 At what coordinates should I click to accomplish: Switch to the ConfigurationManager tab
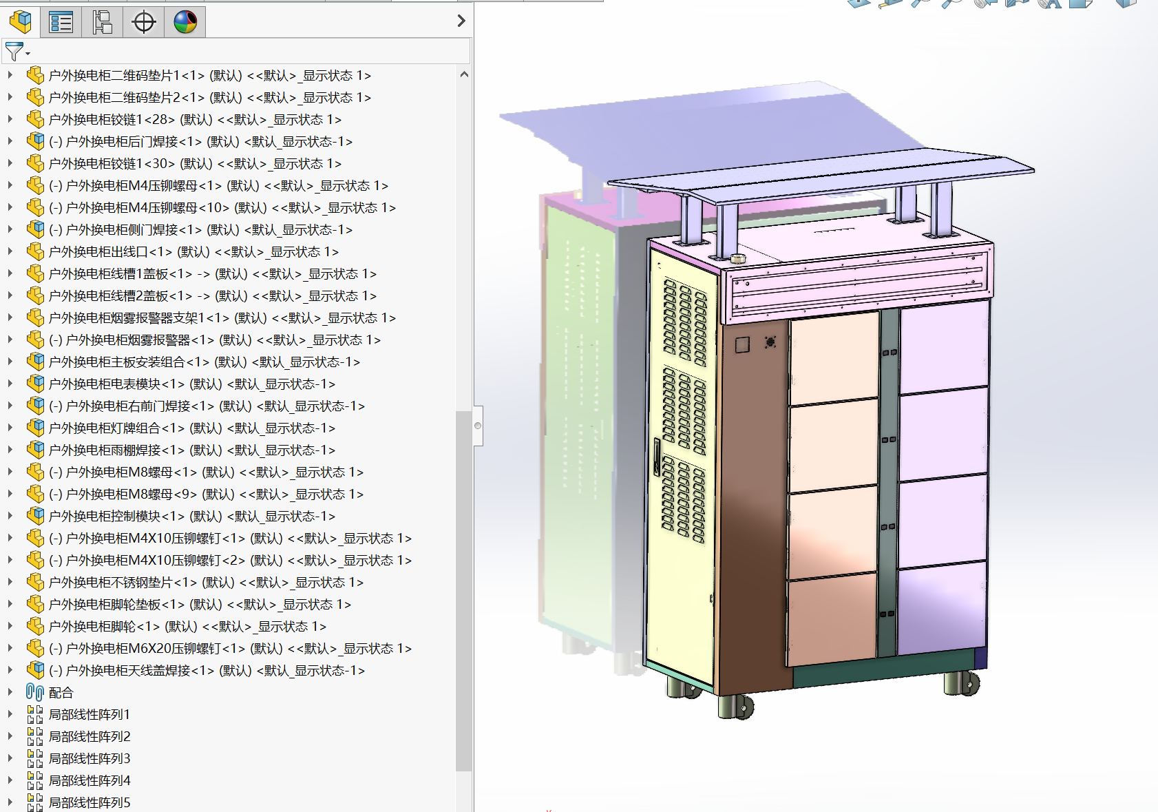tap(103, 22)
